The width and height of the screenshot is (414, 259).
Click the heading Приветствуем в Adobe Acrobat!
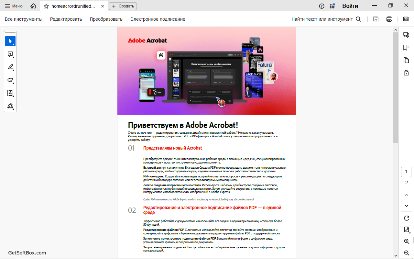(x=183, y=125)
